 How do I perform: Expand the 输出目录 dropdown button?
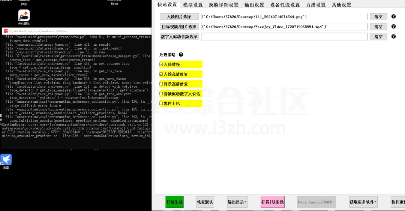(237, 202)
